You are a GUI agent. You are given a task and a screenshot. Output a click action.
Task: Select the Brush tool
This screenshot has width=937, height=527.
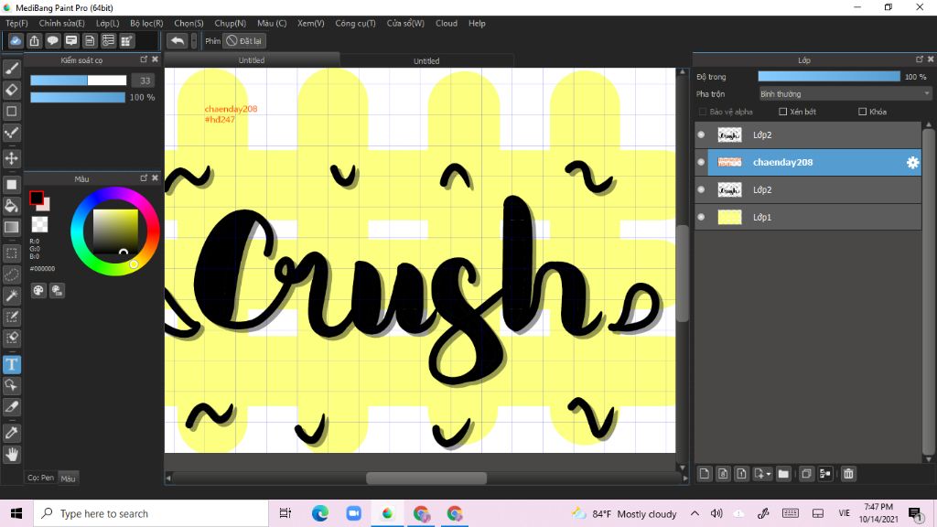(x=11, y=69)
